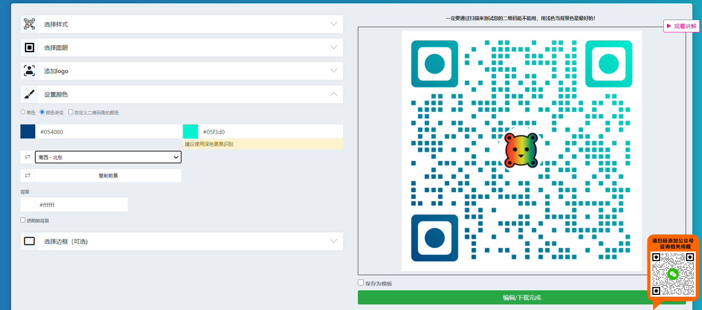Screen dimensions: 702x310
Task: Click the generated QR code preview
Action: pos(522,151)
